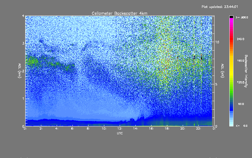Click the 'Ceilometer Backscatter 4km' plot title

click(119, 13)
